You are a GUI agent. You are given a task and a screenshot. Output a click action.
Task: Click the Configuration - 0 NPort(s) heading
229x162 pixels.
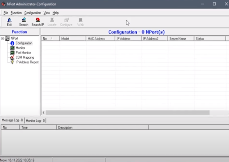tap(136, 32)
